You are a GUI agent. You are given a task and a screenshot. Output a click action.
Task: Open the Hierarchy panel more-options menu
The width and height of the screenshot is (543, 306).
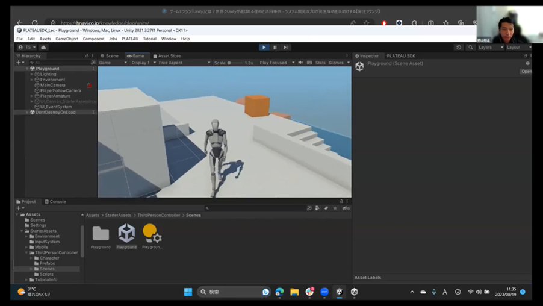pyautogui.click(x=93, y=55)
